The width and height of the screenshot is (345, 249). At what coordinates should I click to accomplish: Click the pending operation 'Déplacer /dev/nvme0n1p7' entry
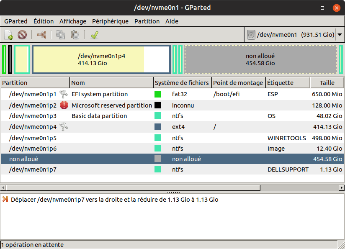click(115, 200)
